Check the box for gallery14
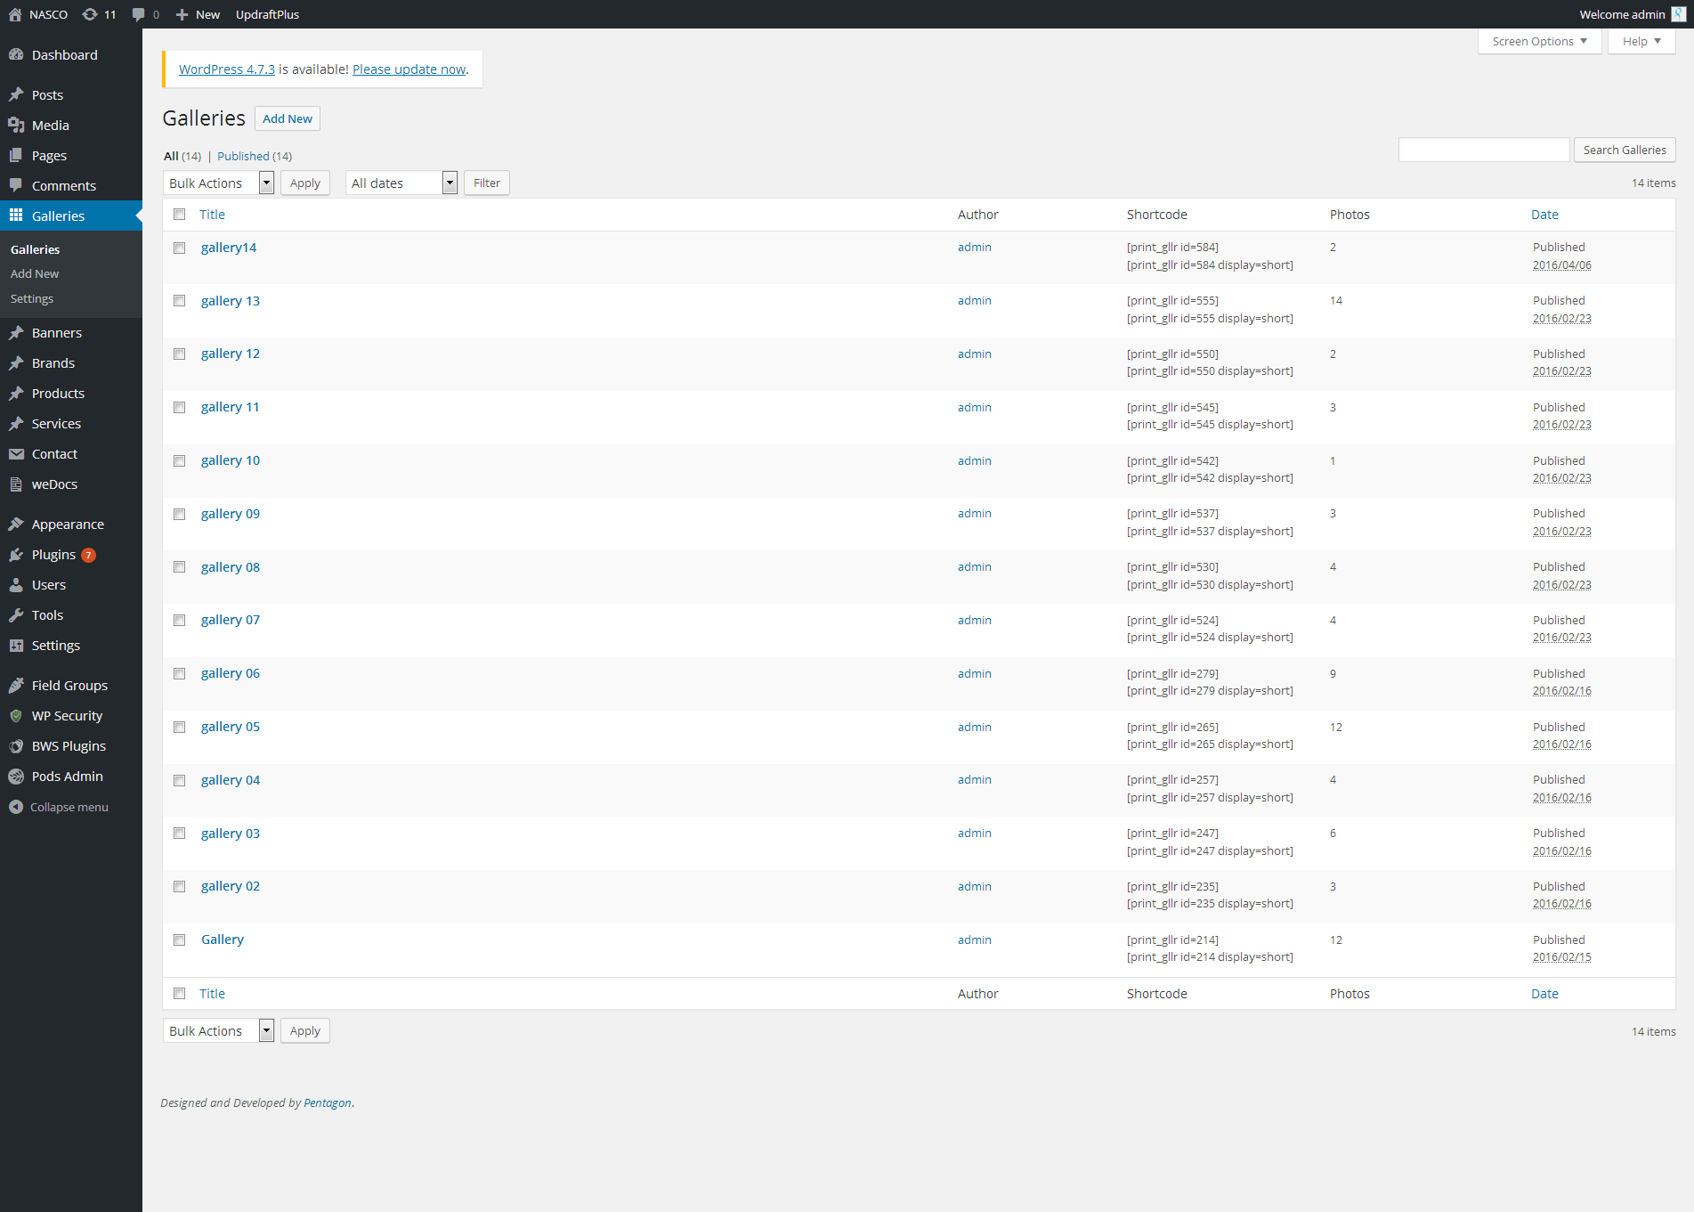 [180, 248]
